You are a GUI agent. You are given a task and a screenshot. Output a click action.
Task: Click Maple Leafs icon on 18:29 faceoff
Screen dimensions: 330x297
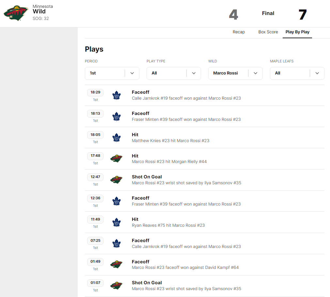pos(117,95)
